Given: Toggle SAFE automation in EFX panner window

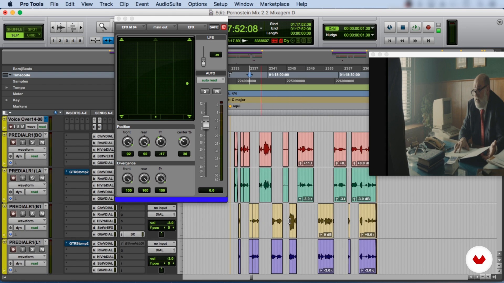Looking at the screenshot, I should coord(214,27).
